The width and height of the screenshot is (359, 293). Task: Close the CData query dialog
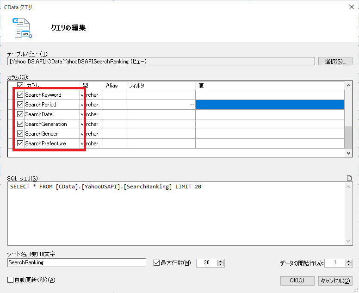point(352,7)
